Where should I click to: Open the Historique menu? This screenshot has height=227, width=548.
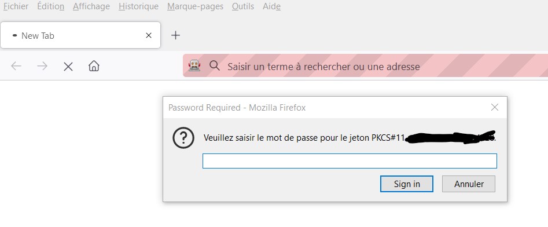coord(138,6)
